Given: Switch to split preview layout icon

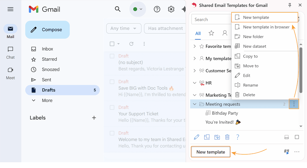Looking at the screenshot, I should click(286, 137).
